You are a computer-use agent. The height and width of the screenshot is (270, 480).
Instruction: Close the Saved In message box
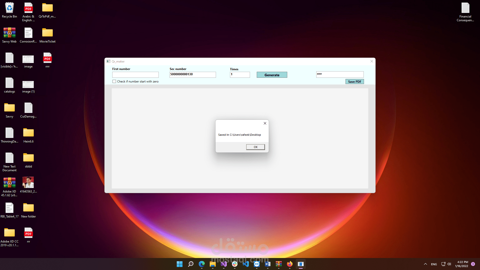point(265,123)
